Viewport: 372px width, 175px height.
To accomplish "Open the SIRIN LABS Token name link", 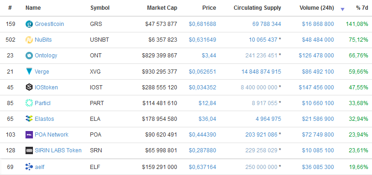I will [x=58, y=150].
